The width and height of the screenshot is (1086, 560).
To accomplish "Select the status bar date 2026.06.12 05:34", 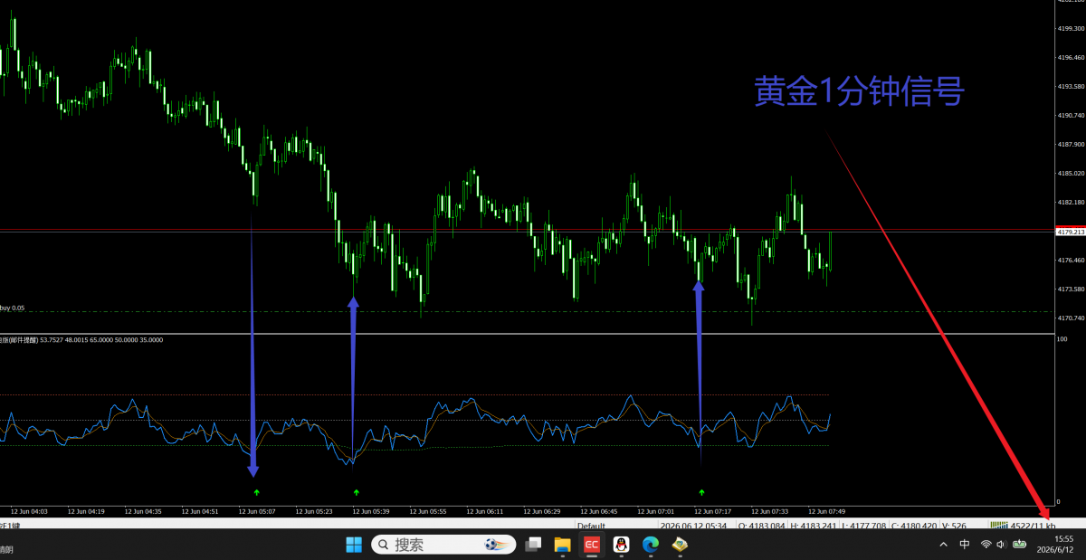I will (694, 526).
